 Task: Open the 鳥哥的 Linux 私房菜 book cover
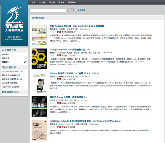click(x=39, y=107)
